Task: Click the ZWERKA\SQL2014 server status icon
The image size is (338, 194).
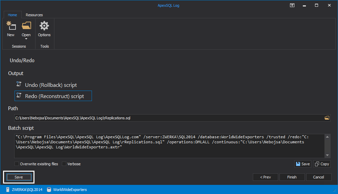Action: pos(8,190)
